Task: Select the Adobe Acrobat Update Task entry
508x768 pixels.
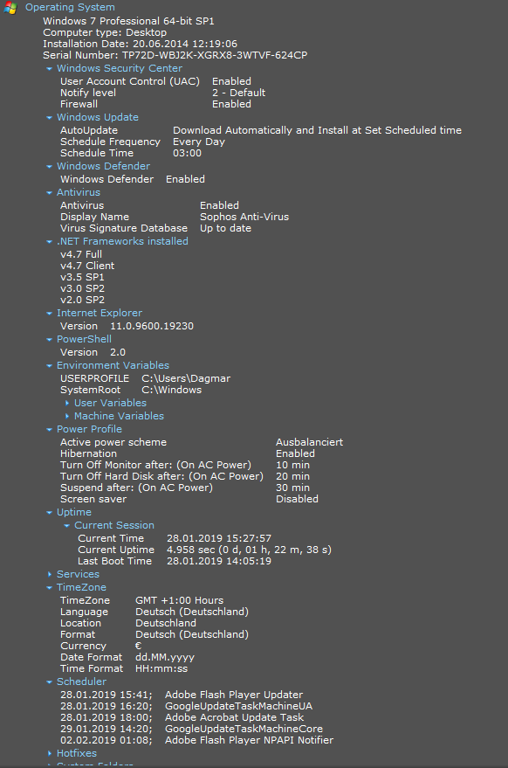Action: [x=182, y=717]
